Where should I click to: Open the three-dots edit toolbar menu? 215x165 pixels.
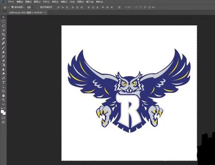[x=3, y=104]
